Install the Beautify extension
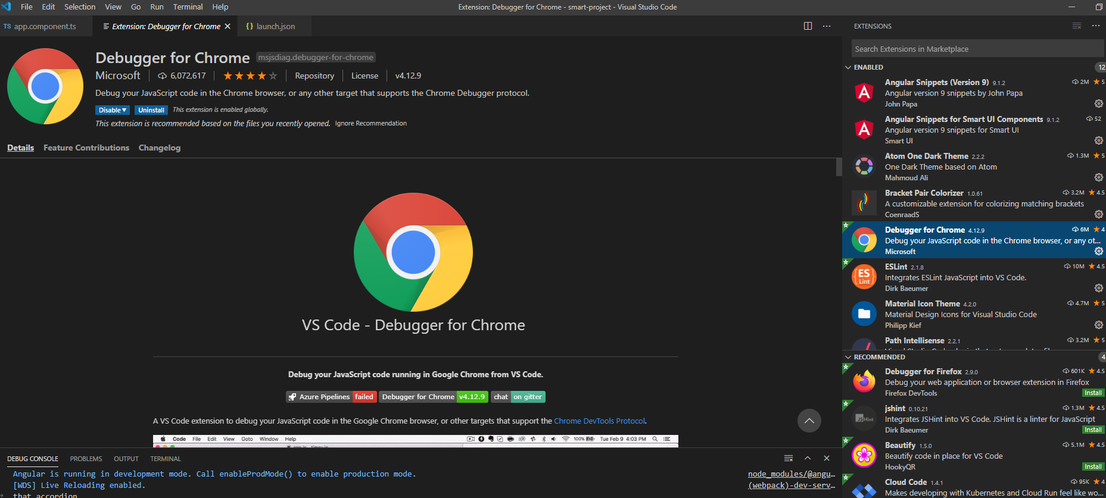 click(1093, 466)
